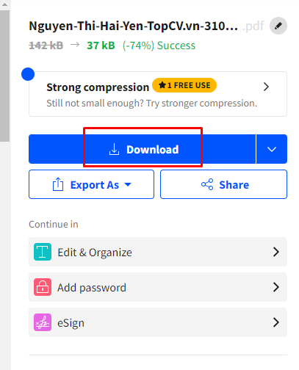Open the Download options dropdown arrow
This screenshot has height=370, width=299.
272,149
